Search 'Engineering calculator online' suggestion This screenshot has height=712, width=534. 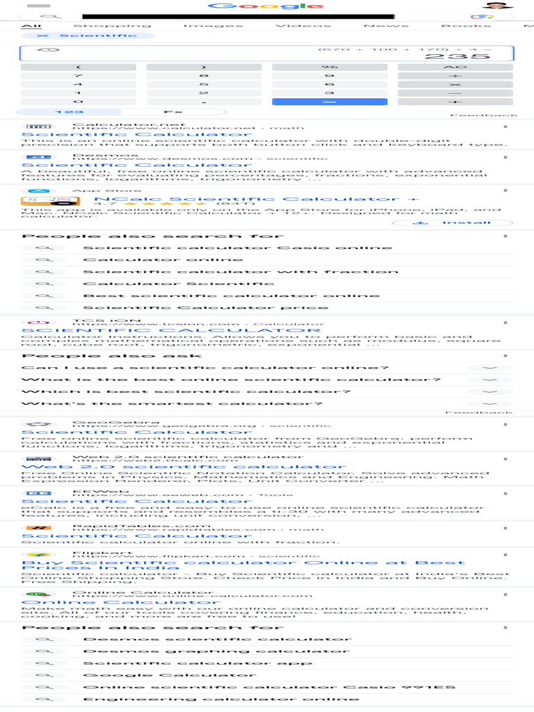coord(267,699)
